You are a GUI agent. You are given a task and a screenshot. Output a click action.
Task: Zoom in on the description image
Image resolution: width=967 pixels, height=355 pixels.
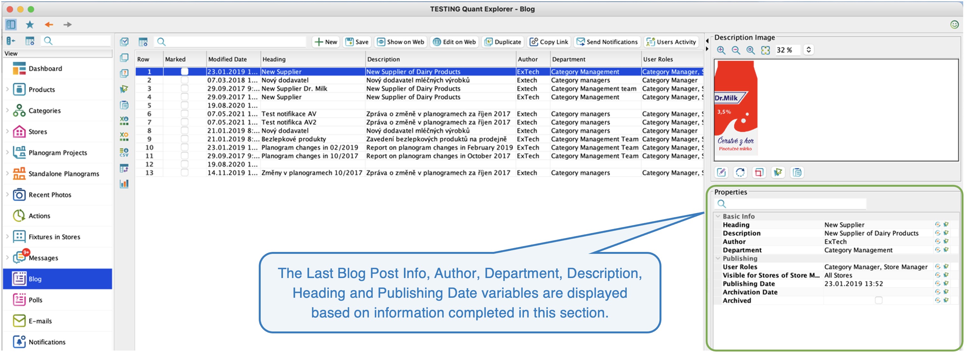coord(721,50)
